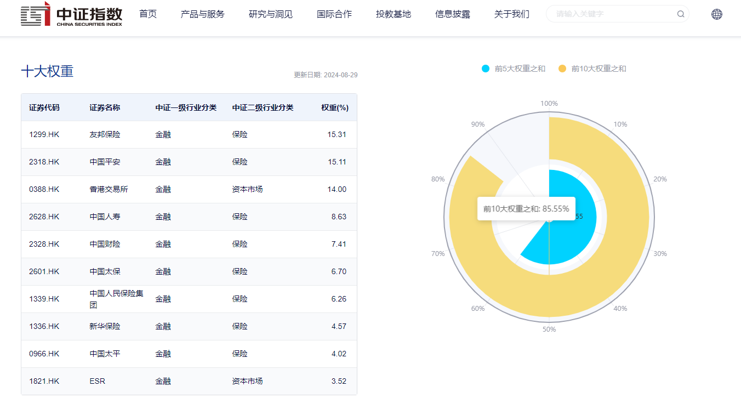This screenshot has height=415, width=741.
Task: Select the 1299.HK code cell
Action: [x=44, y=134]
